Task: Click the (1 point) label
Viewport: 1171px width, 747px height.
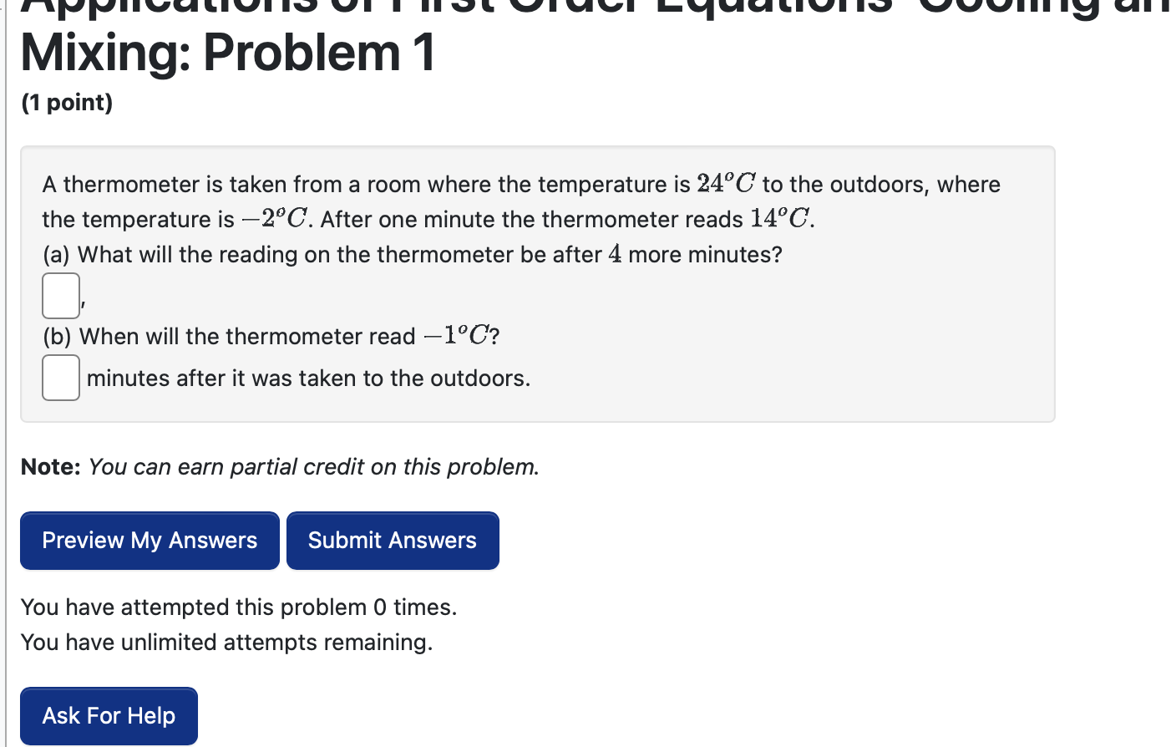Action: 67,102
